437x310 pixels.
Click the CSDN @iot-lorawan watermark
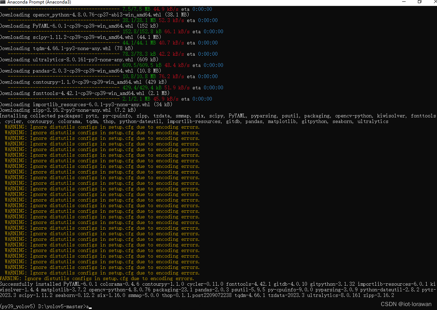click(x=406, y=304)
